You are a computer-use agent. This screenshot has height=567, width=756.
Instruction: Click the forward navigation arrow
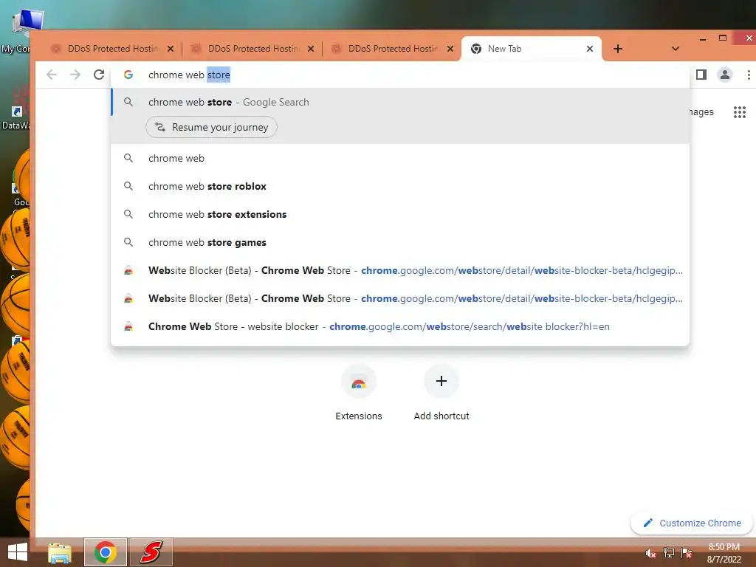pyautogui.click(x=75, y=75)
